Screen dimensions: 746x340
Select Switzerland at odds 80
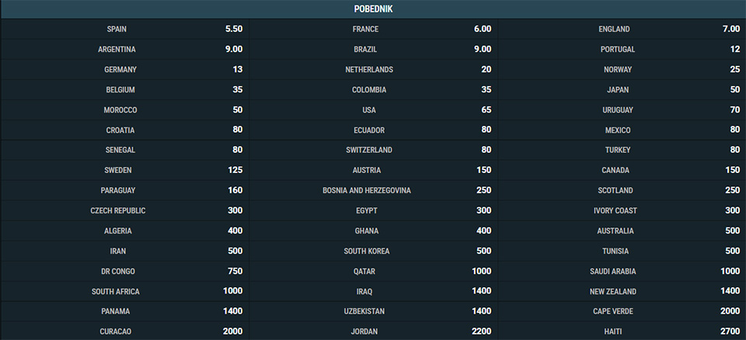374,150
